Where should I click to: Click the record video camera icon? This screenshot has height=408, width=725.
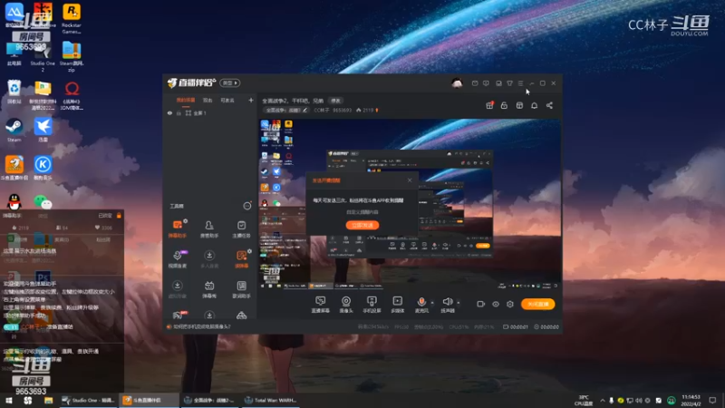click(481, 304)
